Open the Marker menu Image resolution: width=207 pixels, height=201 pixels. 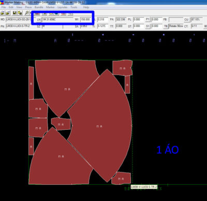50,7
